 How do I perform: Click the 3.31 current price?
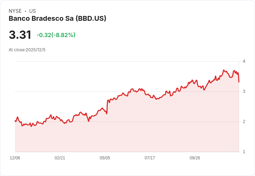coord(20,35)
